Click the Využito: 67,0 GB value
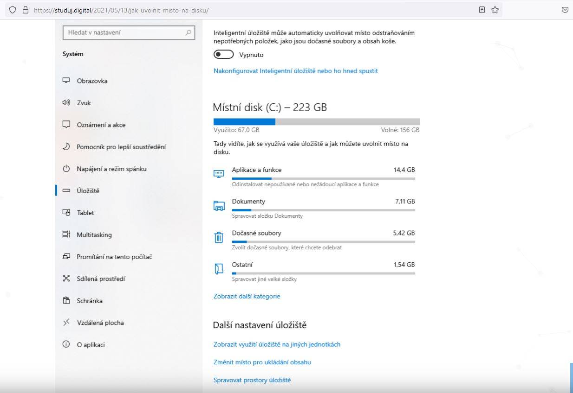Image resolution: width=573 pixels, height=393 pixels. point(236,130)
